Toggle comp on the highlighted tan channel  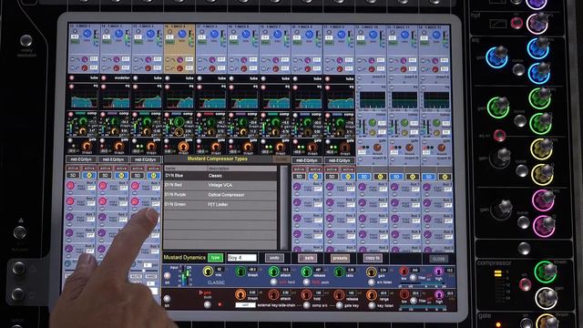pos(167,115)
